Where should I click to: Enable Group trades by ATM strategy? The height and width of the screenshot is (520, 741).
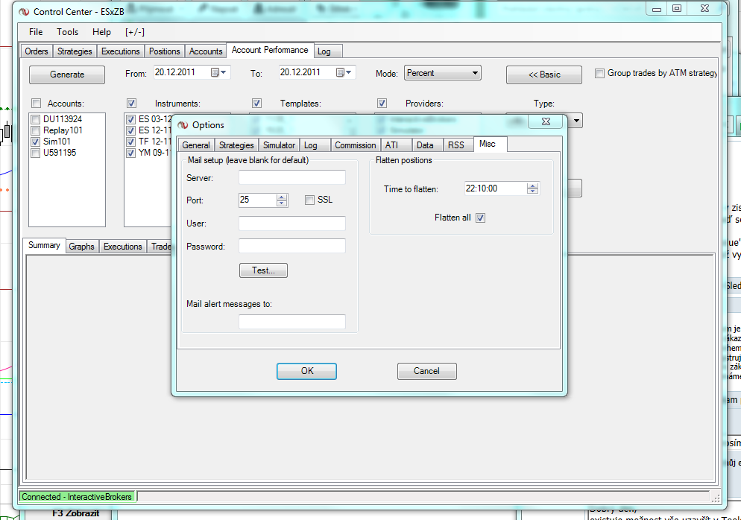coord(599,73)
